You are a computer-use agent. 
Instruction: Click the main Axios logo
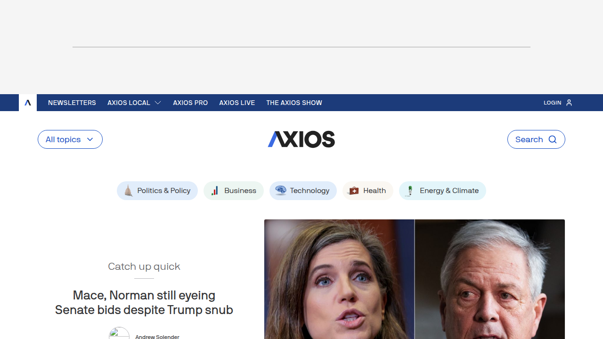pyautogui.click(x=301, y=139)
